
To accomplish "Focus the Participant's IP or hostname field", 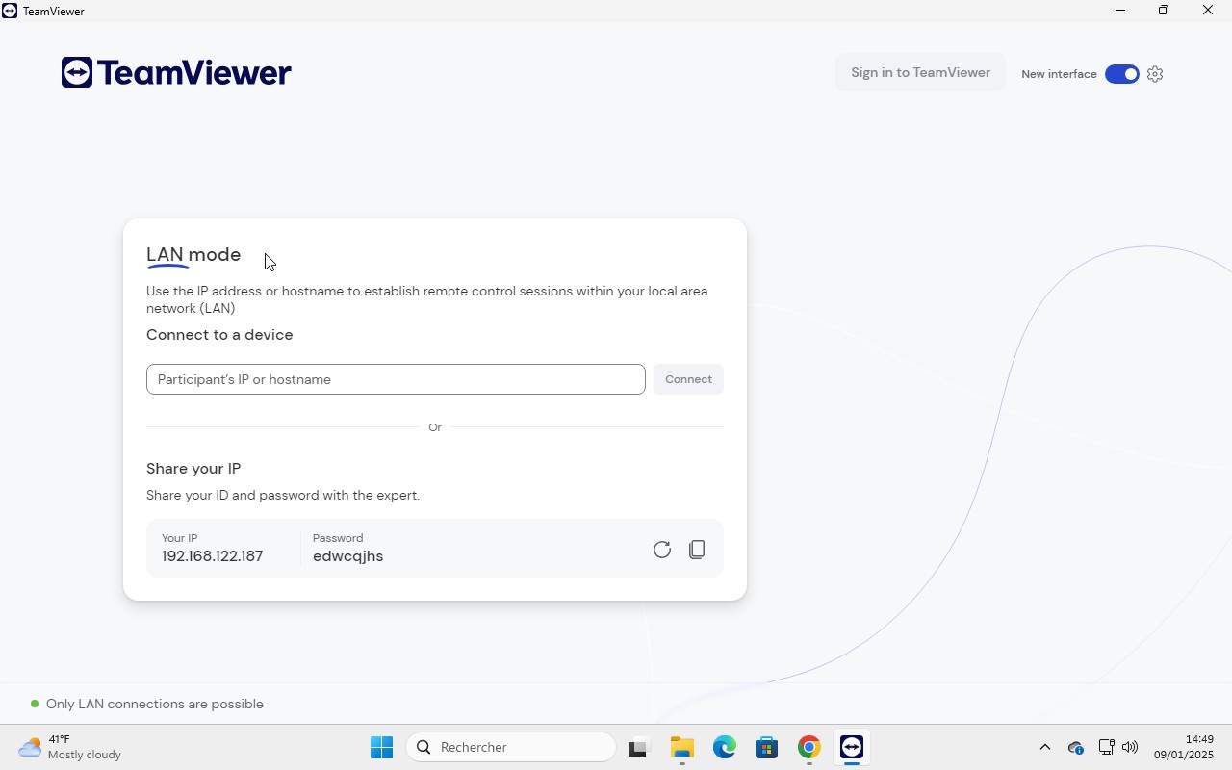I will coord(396,379).
